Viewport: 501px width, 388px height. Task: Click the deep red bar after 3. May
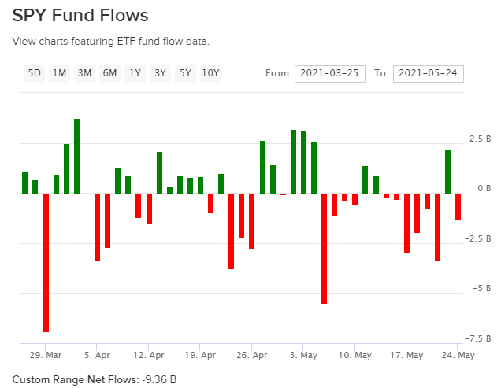point(324,248)
